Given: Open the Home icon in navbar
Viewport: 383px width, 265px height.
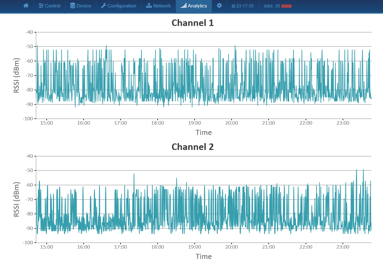Looking at the screenshot, I should [26, 6].
